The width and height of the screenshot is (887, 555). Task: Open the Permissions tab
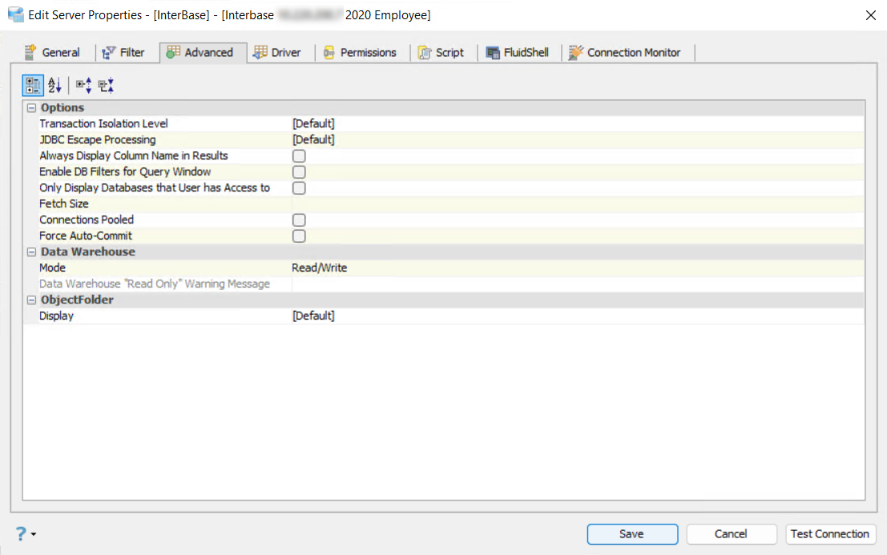pos(361,53)
